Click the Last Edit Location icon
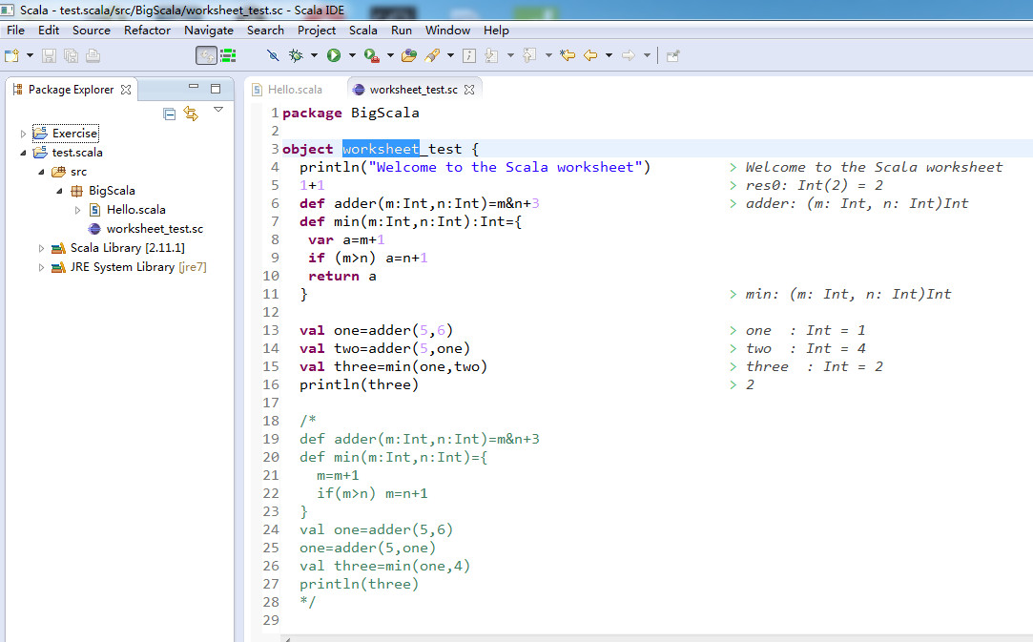 [x=568, y=56]
